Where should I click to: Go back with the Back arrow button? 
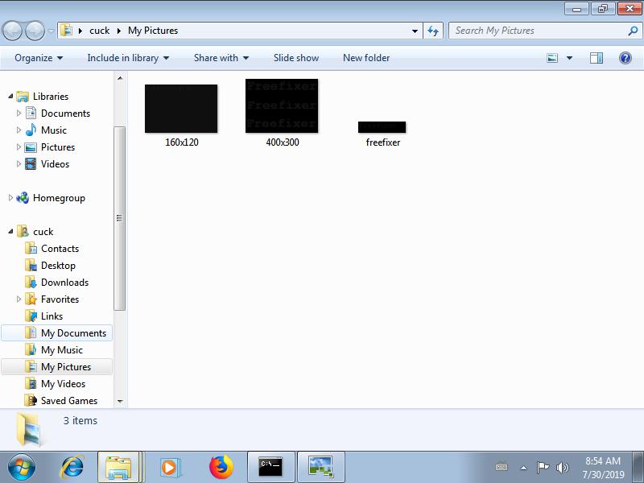point(13,31)
